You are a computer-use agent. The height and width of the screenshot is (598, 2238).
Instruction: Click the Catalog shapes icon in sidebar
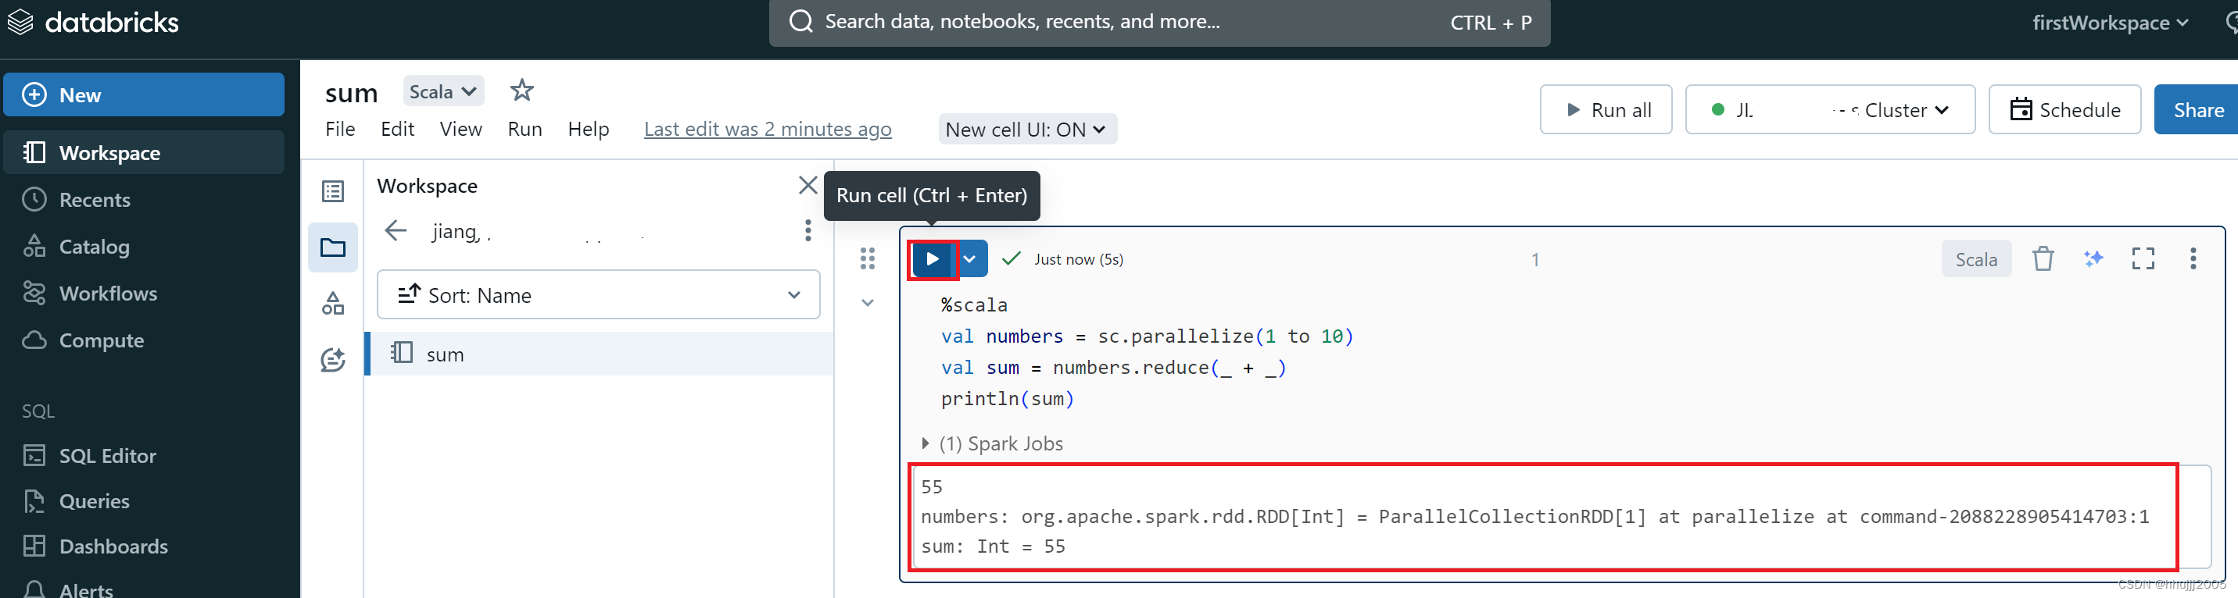coord(34,247)
